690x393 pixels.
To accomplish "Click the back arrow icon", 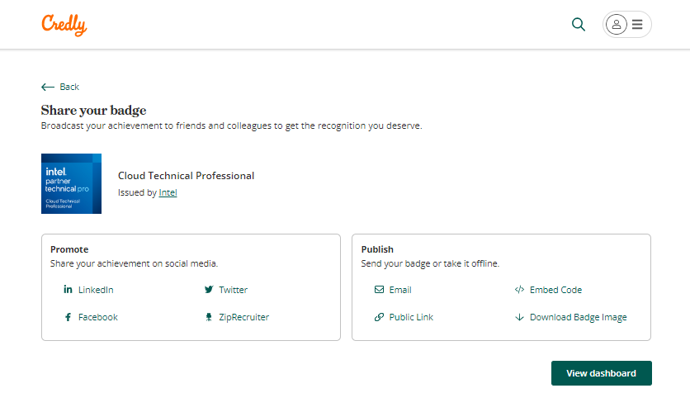I will 48,87.
